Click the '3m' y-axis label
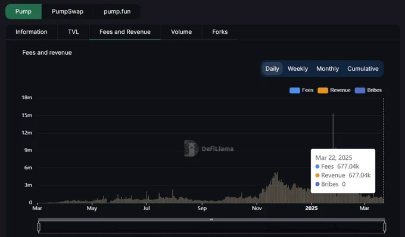This screenshot has width=405, height=237. (28, 185)
